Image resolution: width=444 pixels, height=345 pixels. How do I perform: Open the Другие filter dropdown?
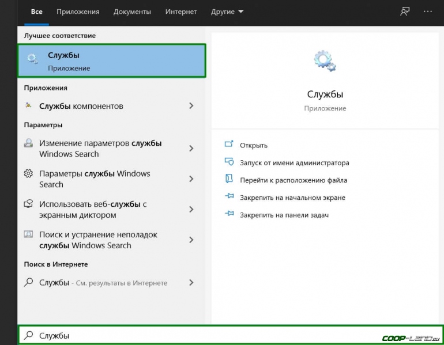(227, 12)
